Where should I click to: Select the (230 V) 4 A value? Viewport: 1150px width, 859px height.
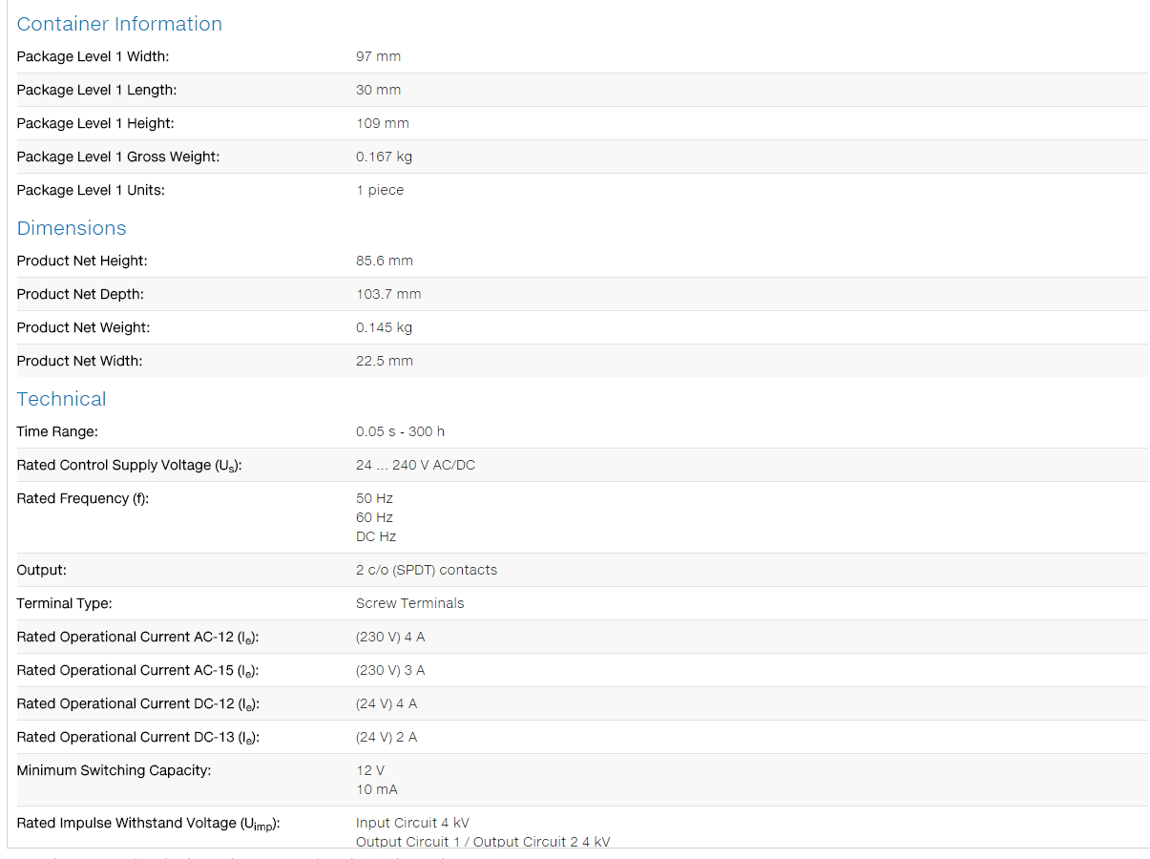click(x=390, y=637)
